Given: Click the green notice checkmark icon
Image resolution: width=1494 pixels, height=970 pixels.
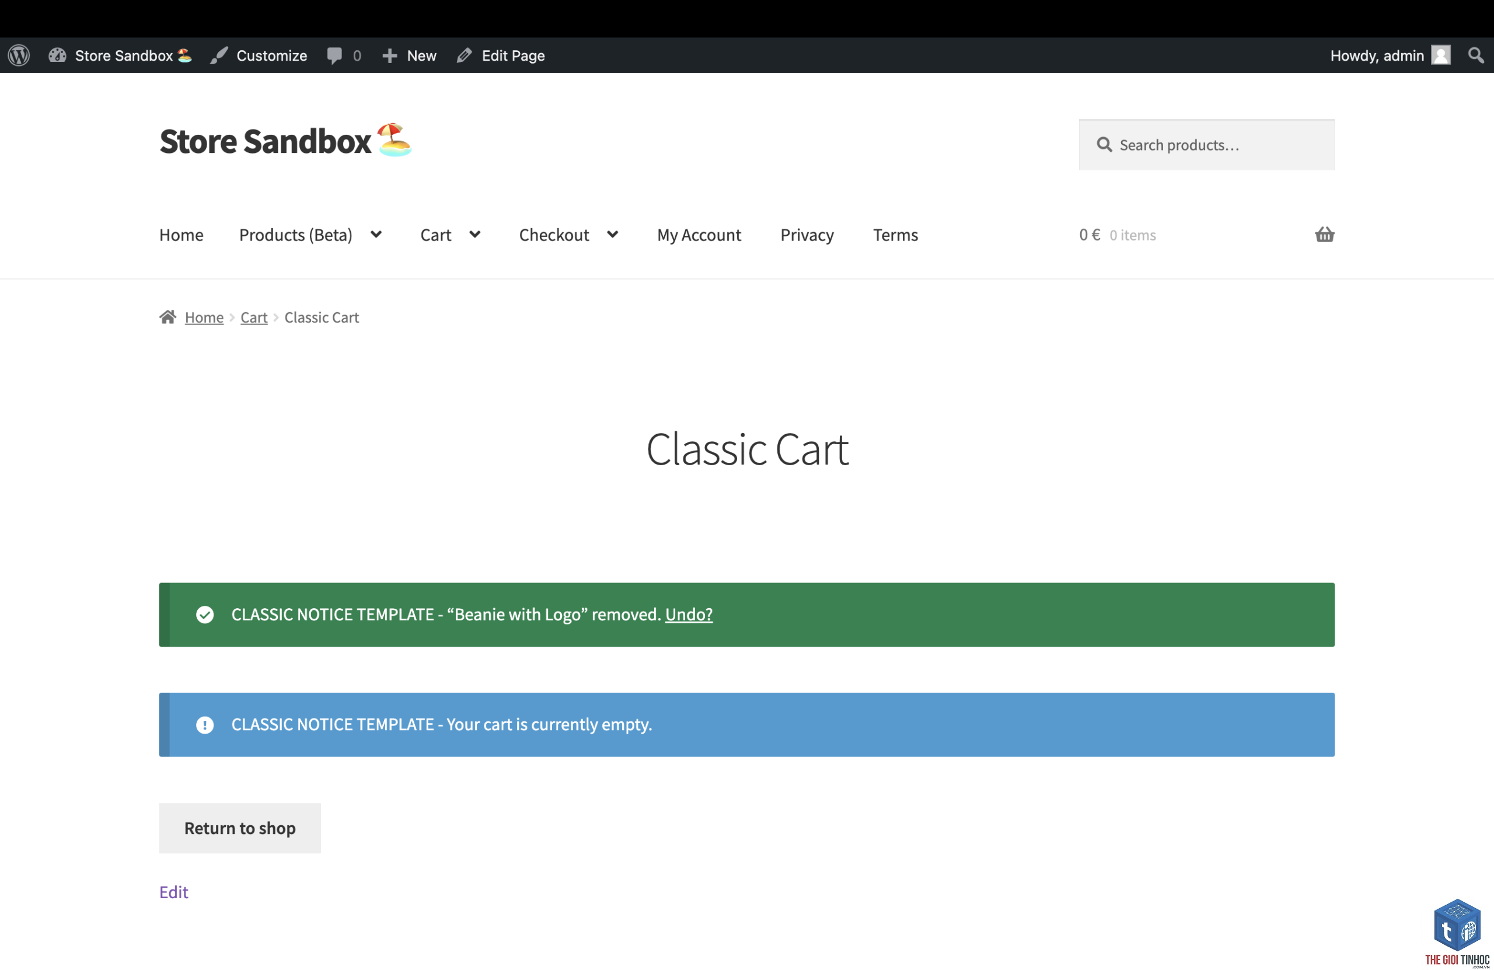Looking at the screenshot, I should click(205, 615).
